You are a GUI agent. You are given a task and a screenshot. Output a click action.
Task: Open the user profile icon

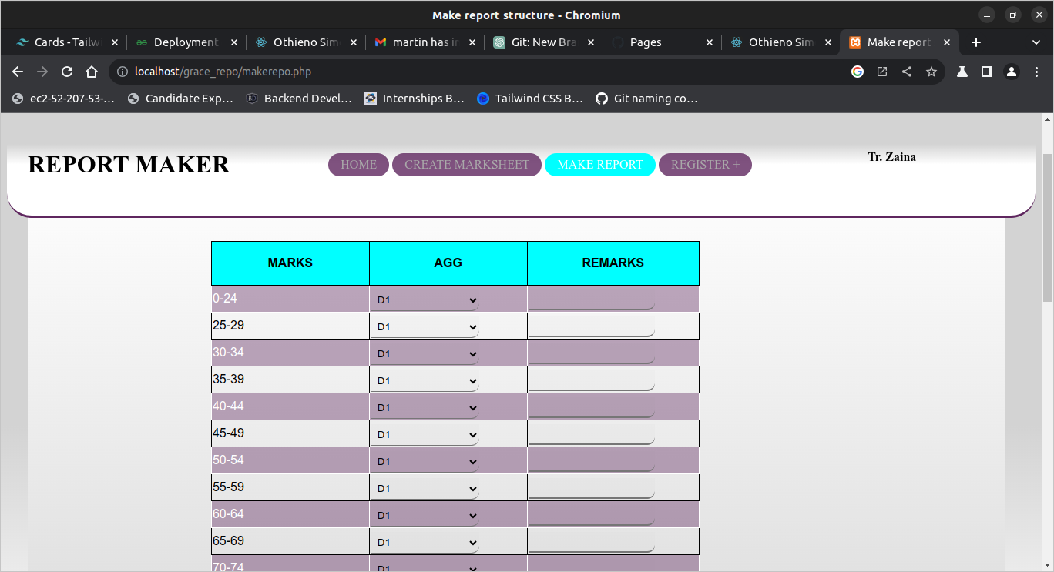click(x=1012, y=72)
